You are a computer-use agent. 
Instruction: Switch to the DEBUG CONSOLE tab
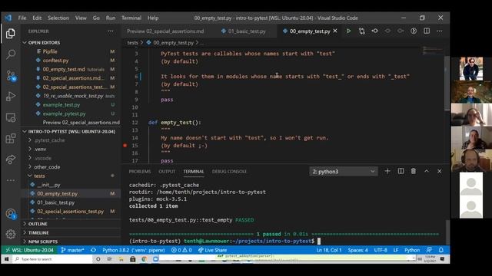pos(229,172)
